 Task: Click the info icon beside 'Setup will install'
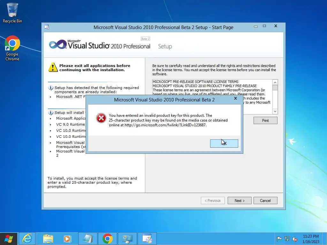click(51, 113)
